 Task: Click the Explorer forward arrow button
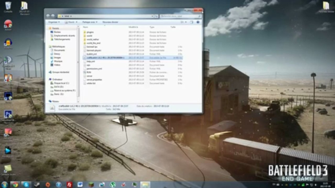point(53,16)
